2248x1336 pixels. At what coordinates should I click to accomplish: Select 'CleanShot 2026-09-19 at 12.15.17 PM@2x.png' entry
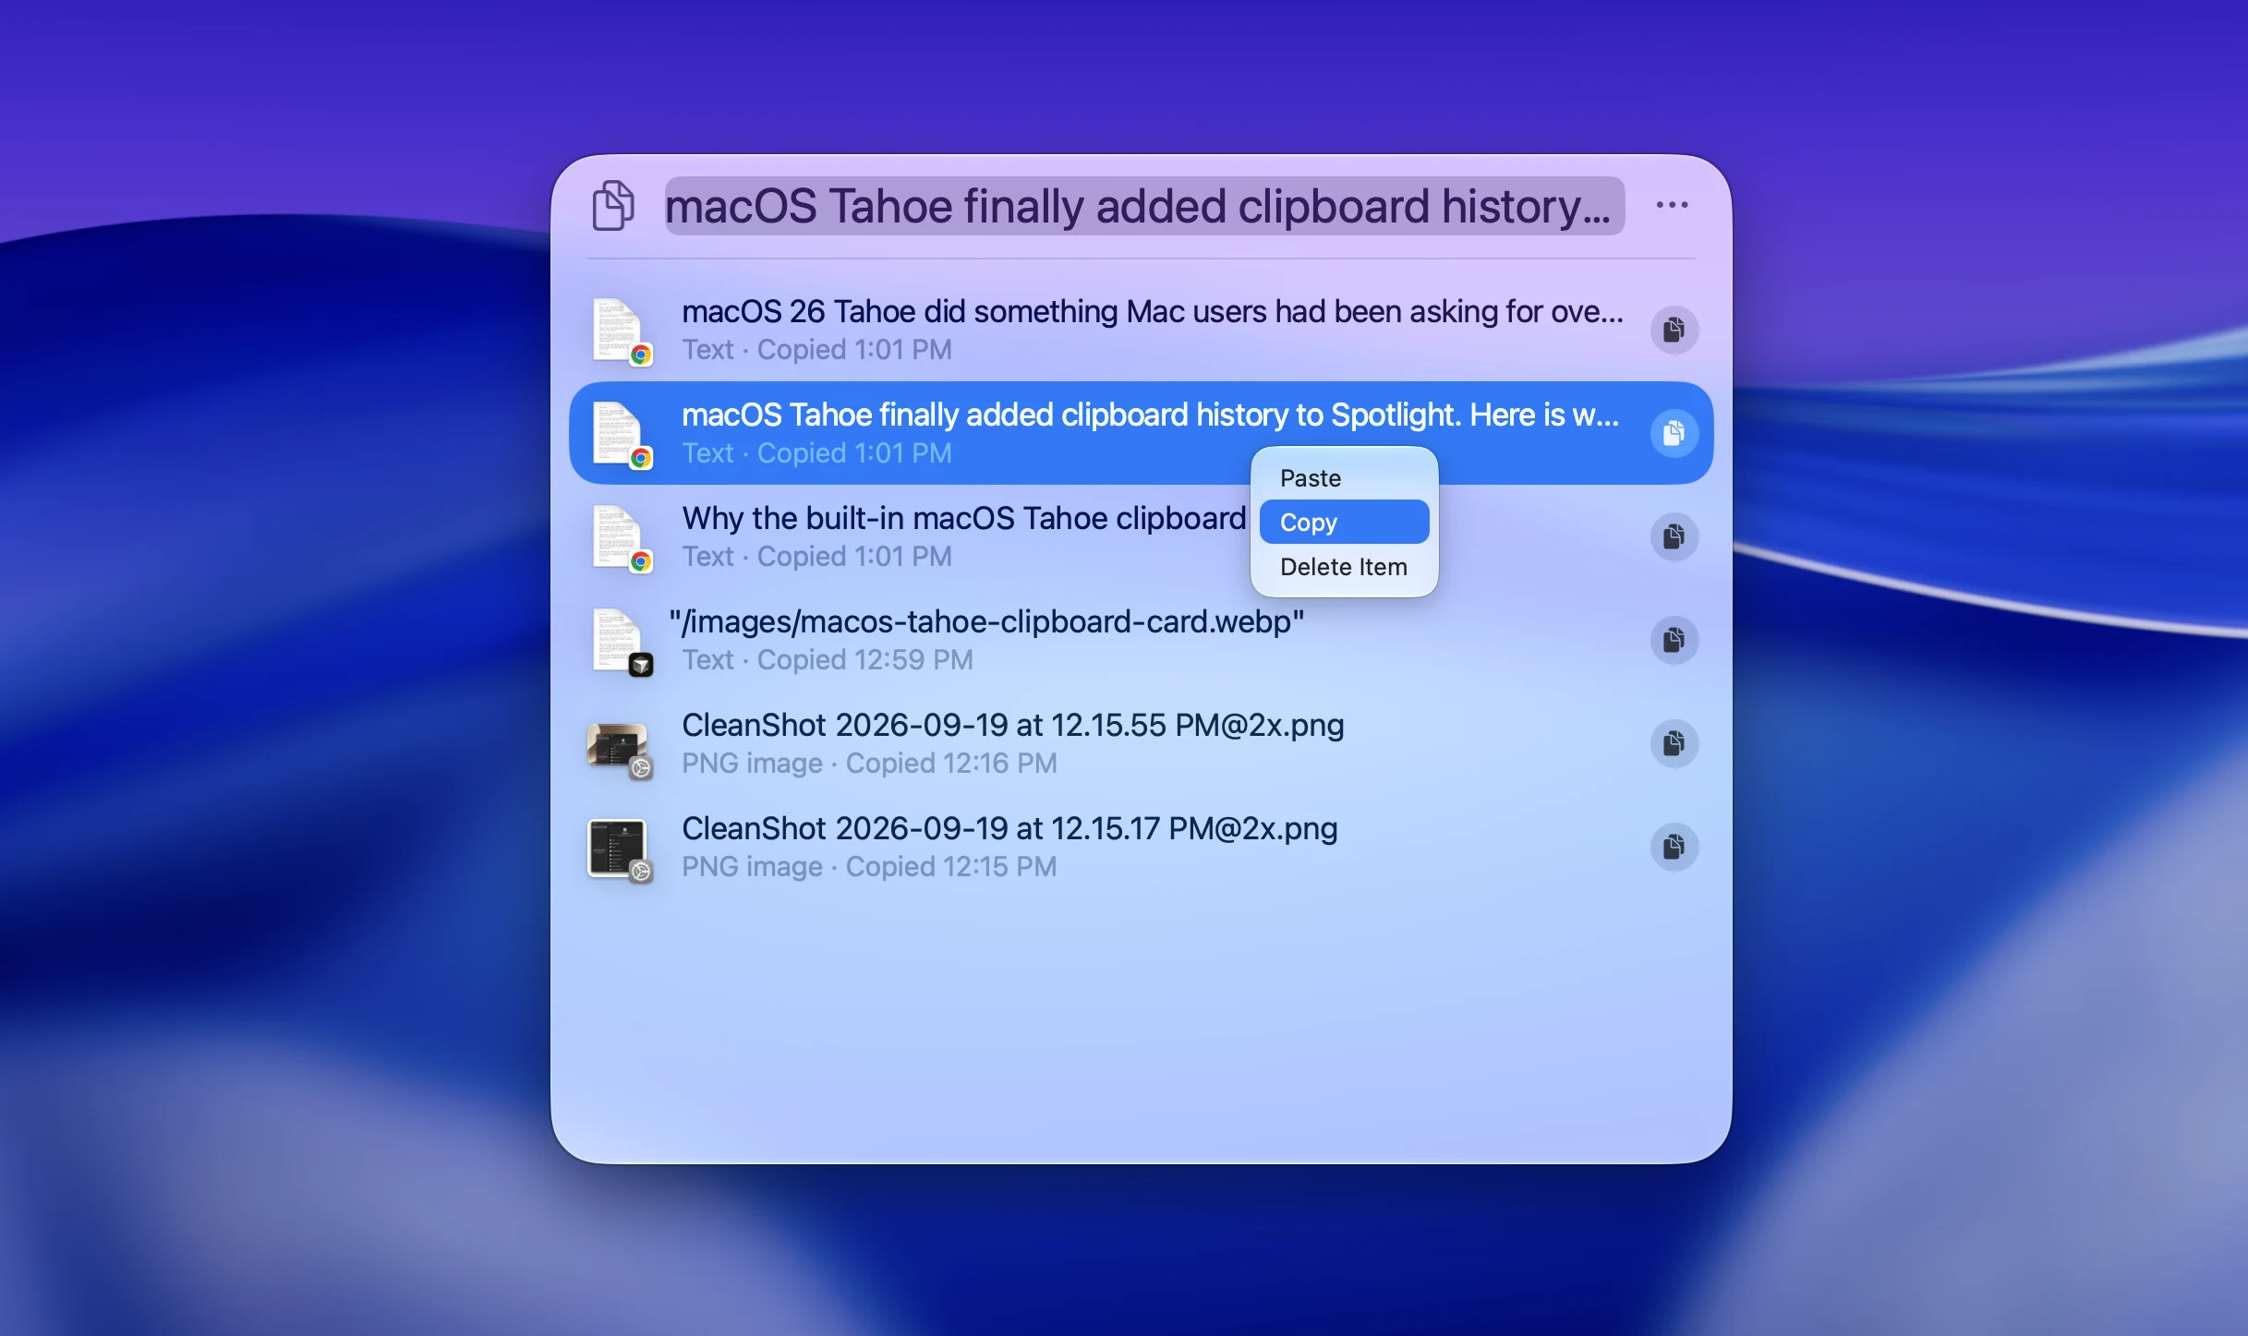pos(1141,847)
